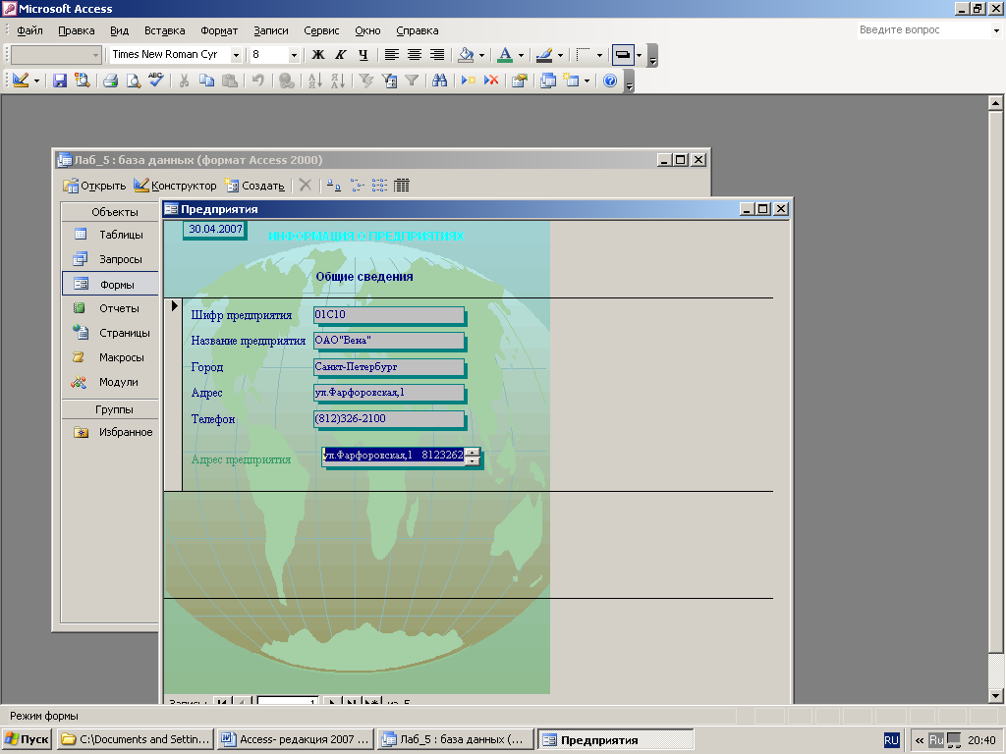
Task: Select Таблицы in the Objects pane
Action: coord(110,235)
